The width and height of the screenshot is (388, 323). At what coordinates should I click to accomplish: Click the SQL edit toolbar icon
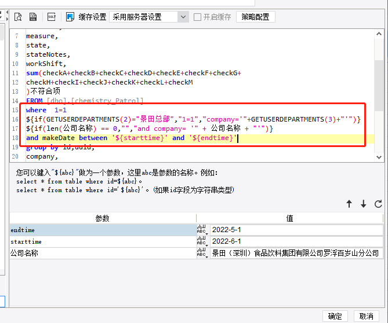pyautogui.click(x=52, y=17)
